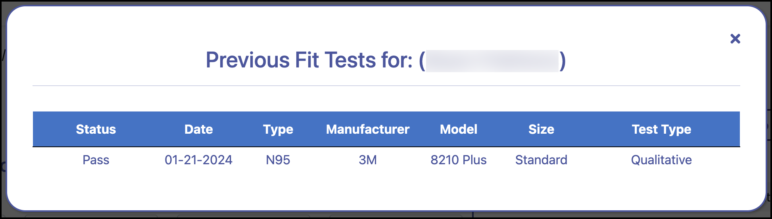
Task: Click the Qualitative test type cell
Action: pyautogui.click(x=661, y=160)
